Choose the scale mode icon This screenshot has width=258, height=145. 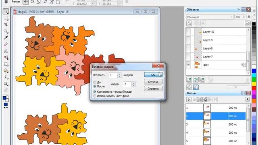39,2
